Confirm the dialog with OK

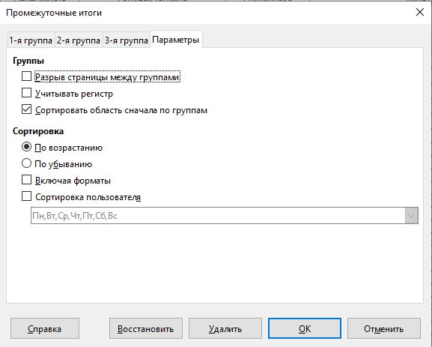[305, 328]
